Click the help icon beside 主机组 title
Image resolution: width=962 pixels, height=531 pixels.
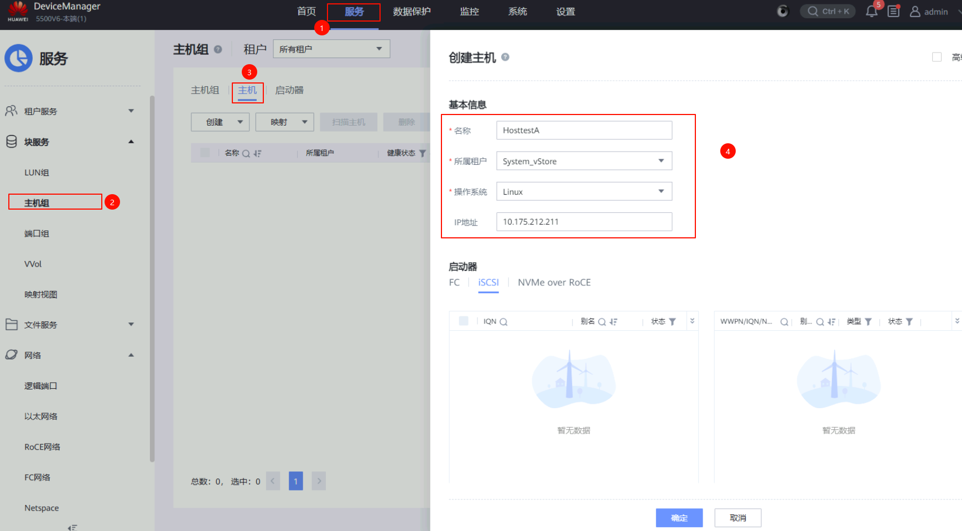pos(218,49)
